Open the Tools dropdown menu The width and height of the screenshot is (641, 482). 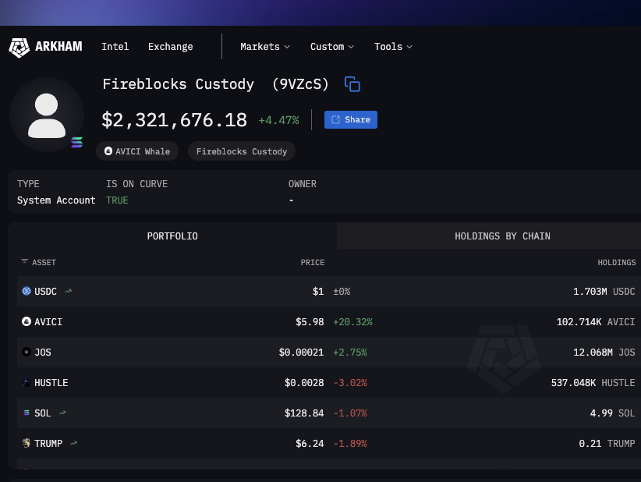pyautogui.click(x=393, y=47)
